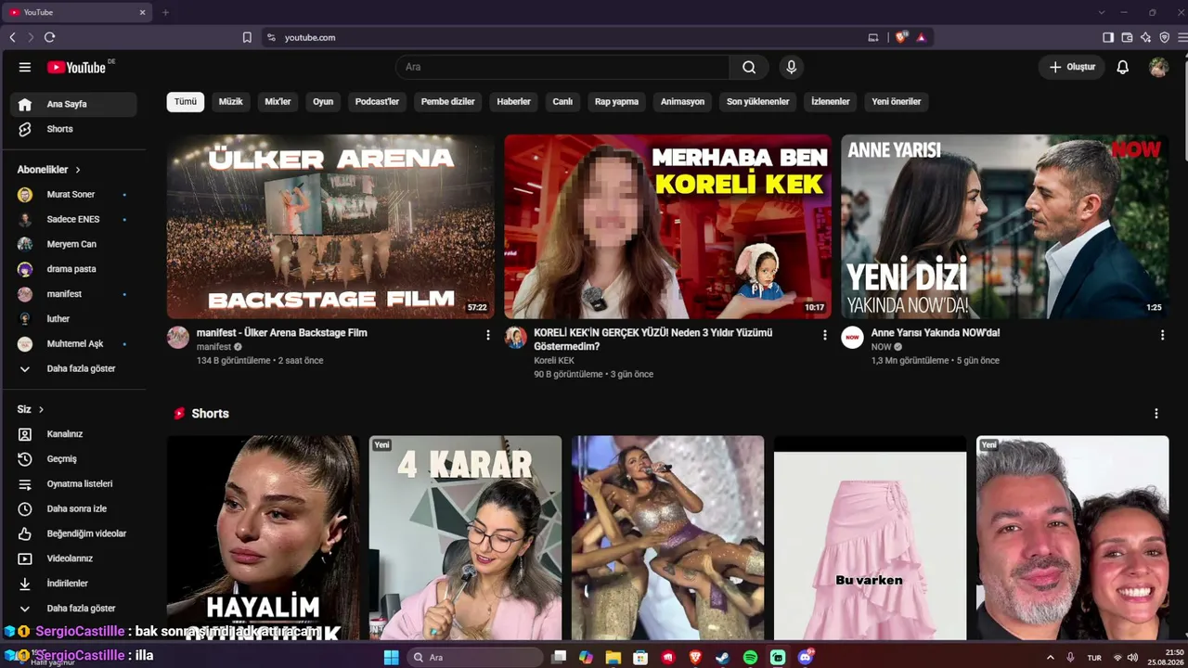
Task: Open Videolarınız in the sidebar
Action: tap(73, 559)
